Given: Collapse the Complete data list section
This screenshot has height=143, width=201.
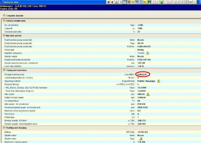Looking at the screenshot, I should coord(4,16).
